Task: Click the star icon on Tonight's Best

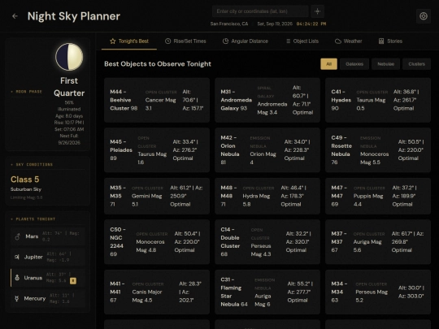Action: tap(113, 41)
